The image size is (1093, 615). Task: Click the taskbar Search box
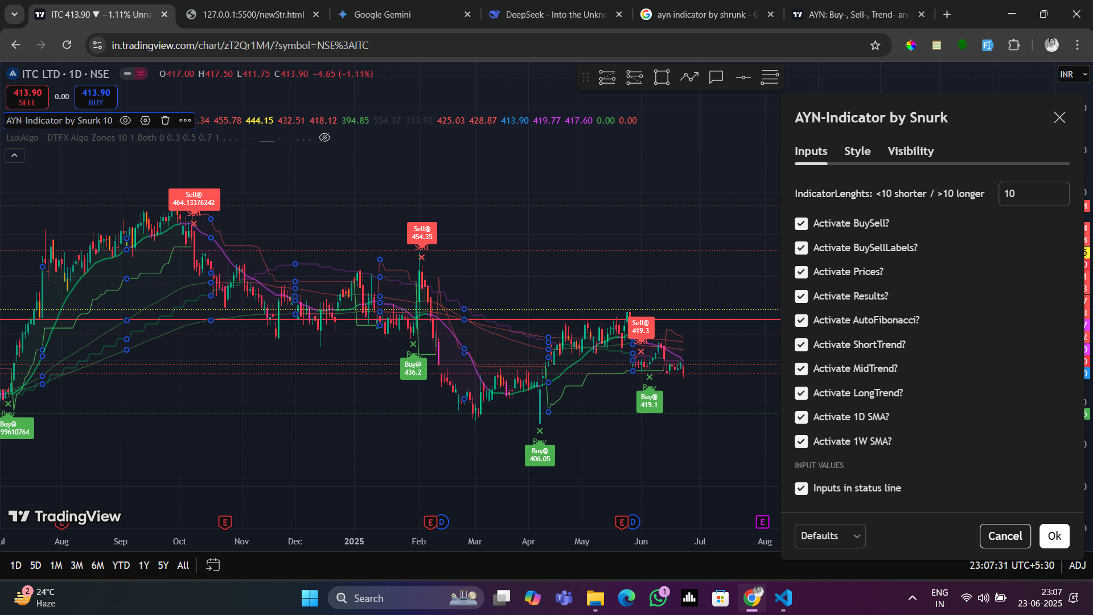[406, 598]
